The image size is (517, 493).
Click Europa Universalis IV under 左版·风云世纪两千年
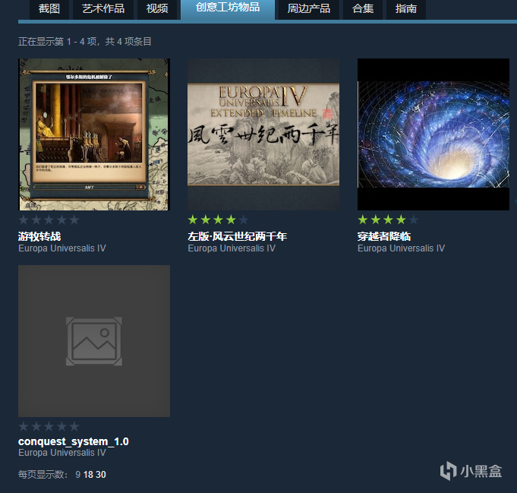click(x=232, y=248)
